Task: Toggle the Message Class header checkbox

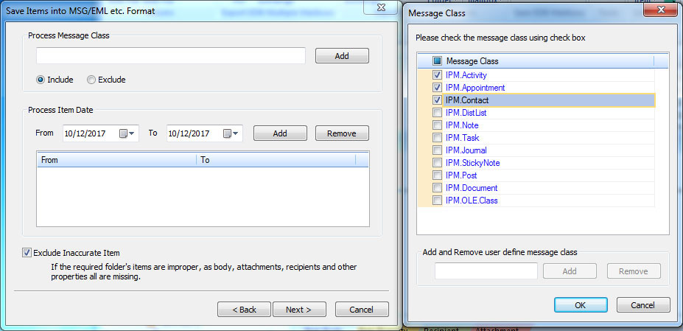Action: click(437, 61)
